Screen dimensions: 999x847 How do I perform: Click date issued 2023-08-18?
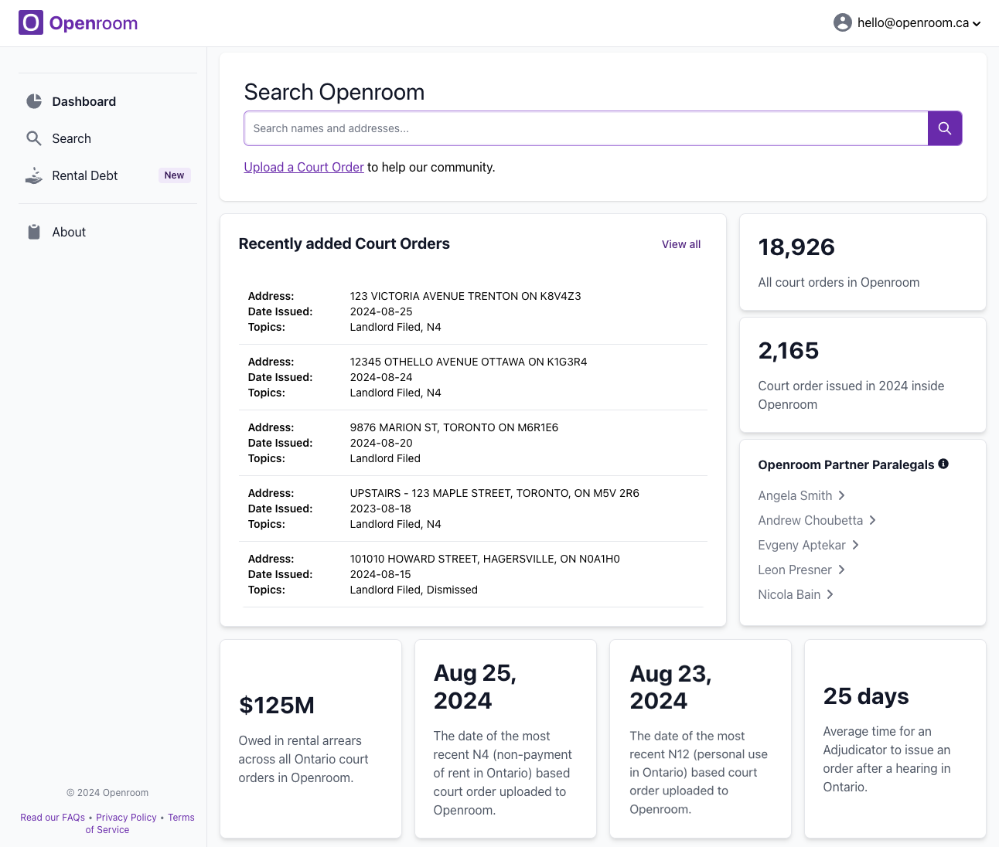tap(380, 509)
